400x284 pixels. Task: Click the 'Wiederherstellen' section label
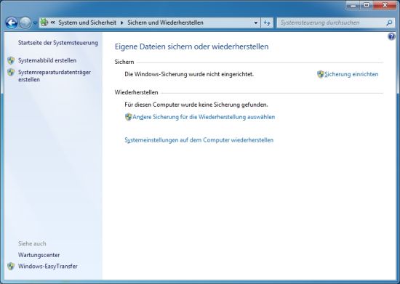(x=136, y=92)
